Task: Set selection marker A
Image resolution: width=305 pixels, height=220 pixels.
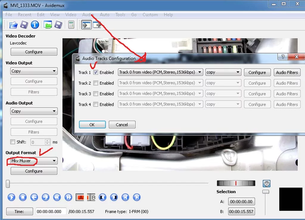Action: [80, 197]
